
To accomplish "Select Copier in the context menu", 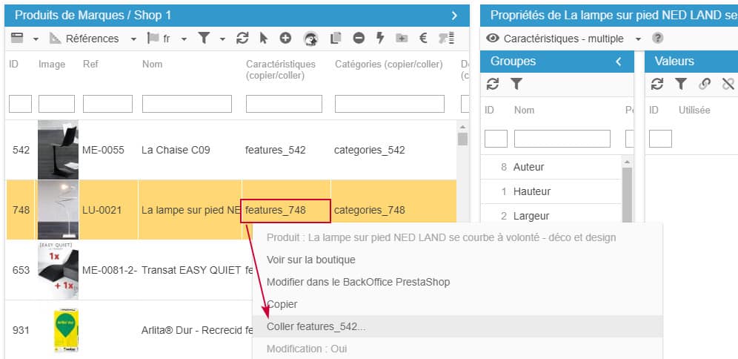I will [x=282, y=304].
